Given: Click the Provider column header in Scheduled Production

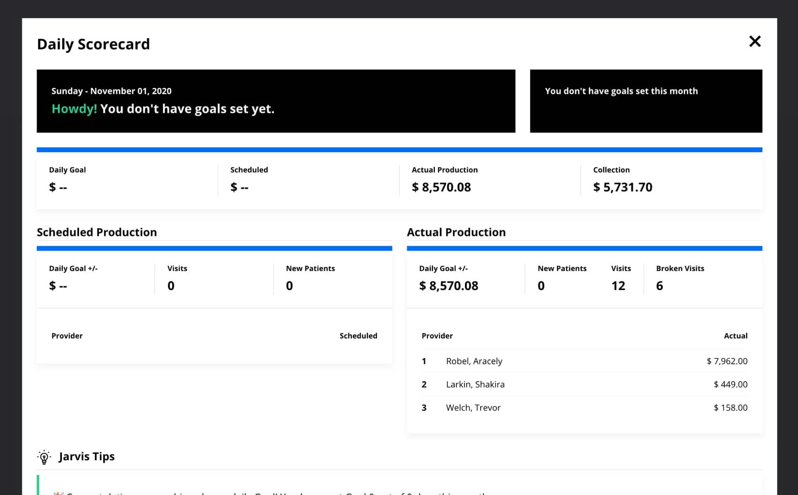Looking at the screenshot, I should [67, 336].
